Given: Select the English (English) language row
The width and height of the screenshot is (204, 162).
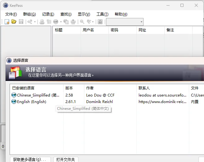Looking at the screenshot, I should (x=107, y=102).
